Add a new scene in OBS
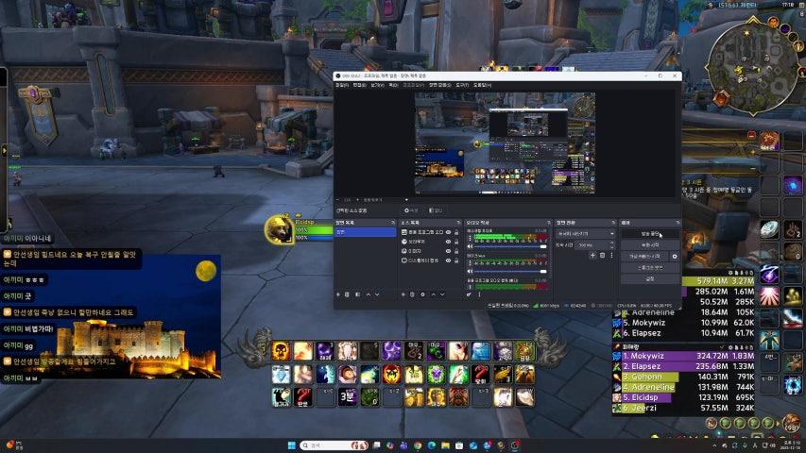This screenshot has width=806, height=453. pos(337,294)
